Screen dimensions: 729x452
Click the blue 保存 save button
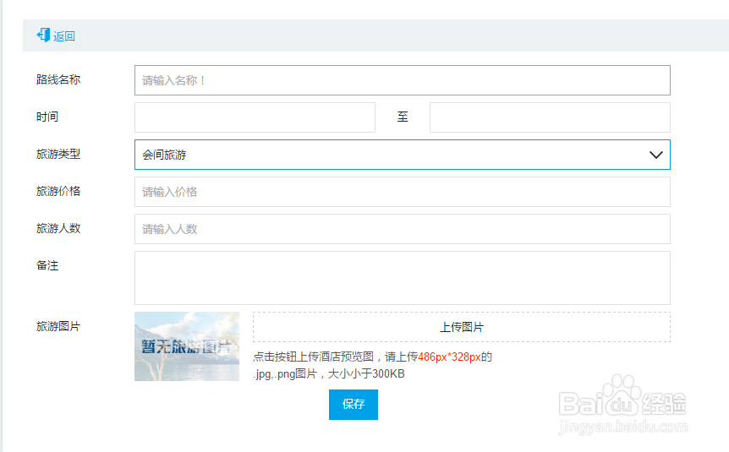point(354,404)
